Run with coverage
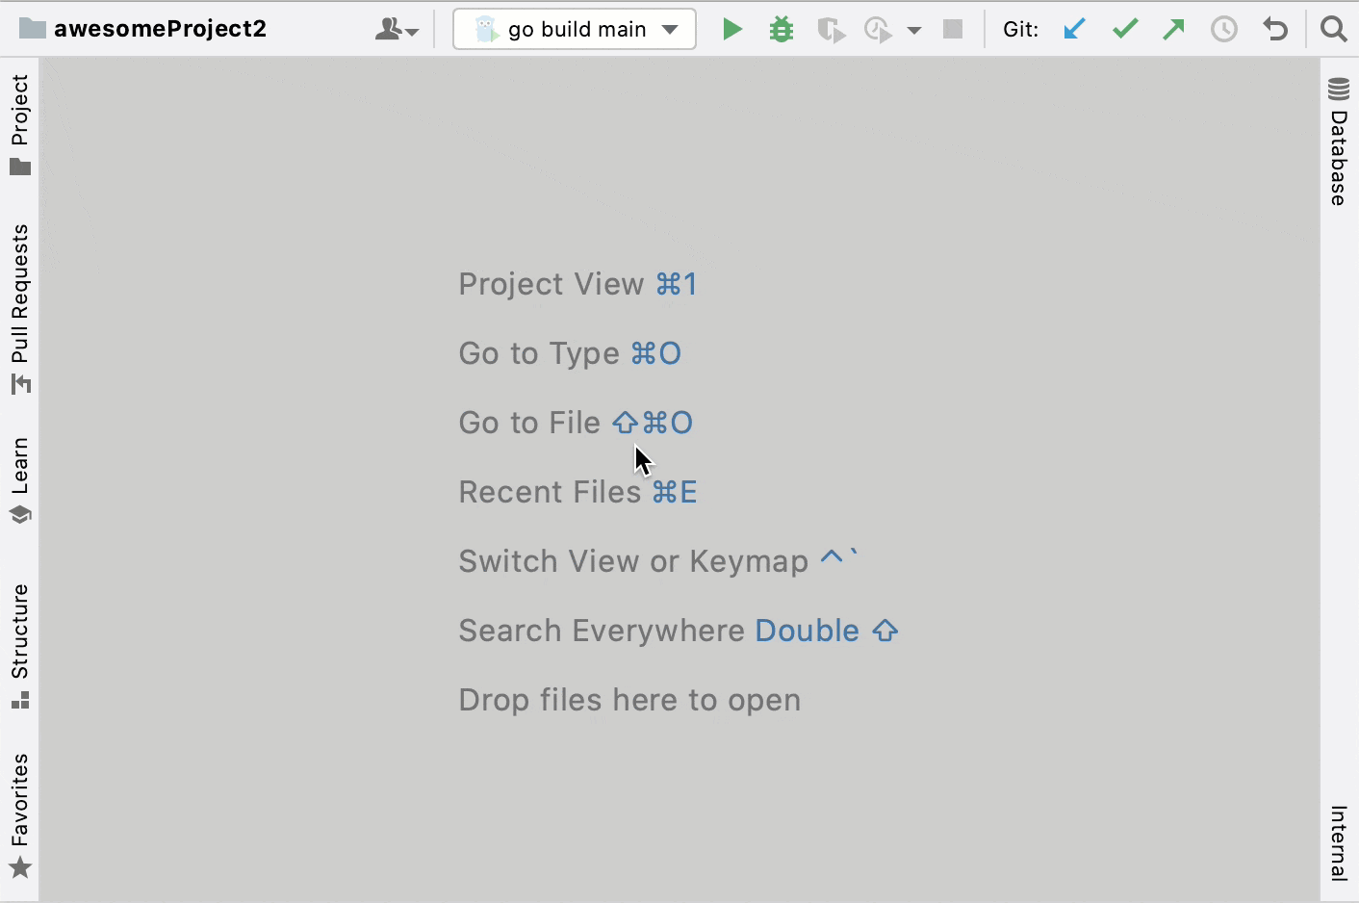Screen dimensions: 1359x903 pyautogui.click(x=831, y=29)
